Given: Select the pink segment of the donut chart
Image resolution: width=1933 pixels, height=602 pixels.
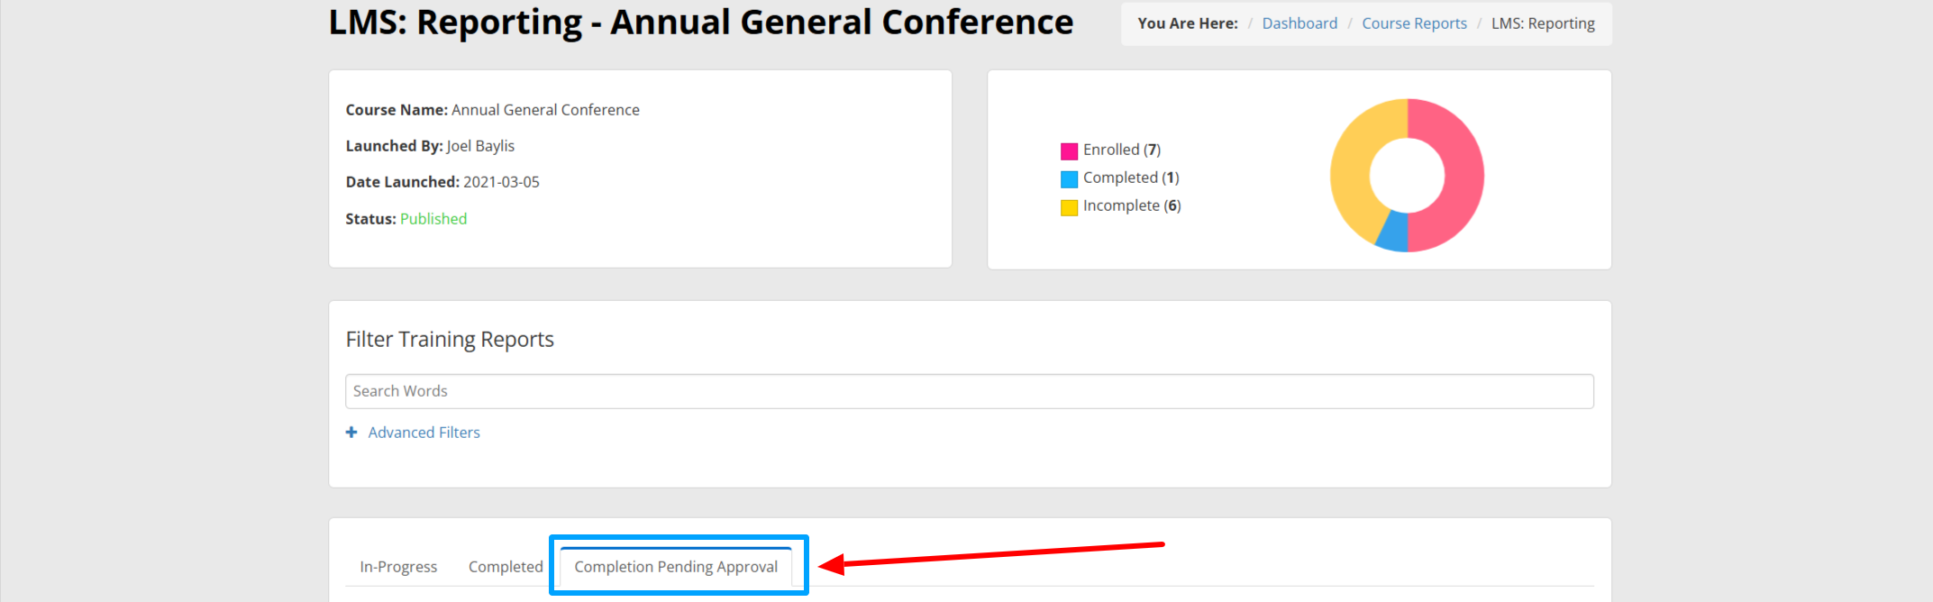Looking at the screenshot, I should 1462,176.
